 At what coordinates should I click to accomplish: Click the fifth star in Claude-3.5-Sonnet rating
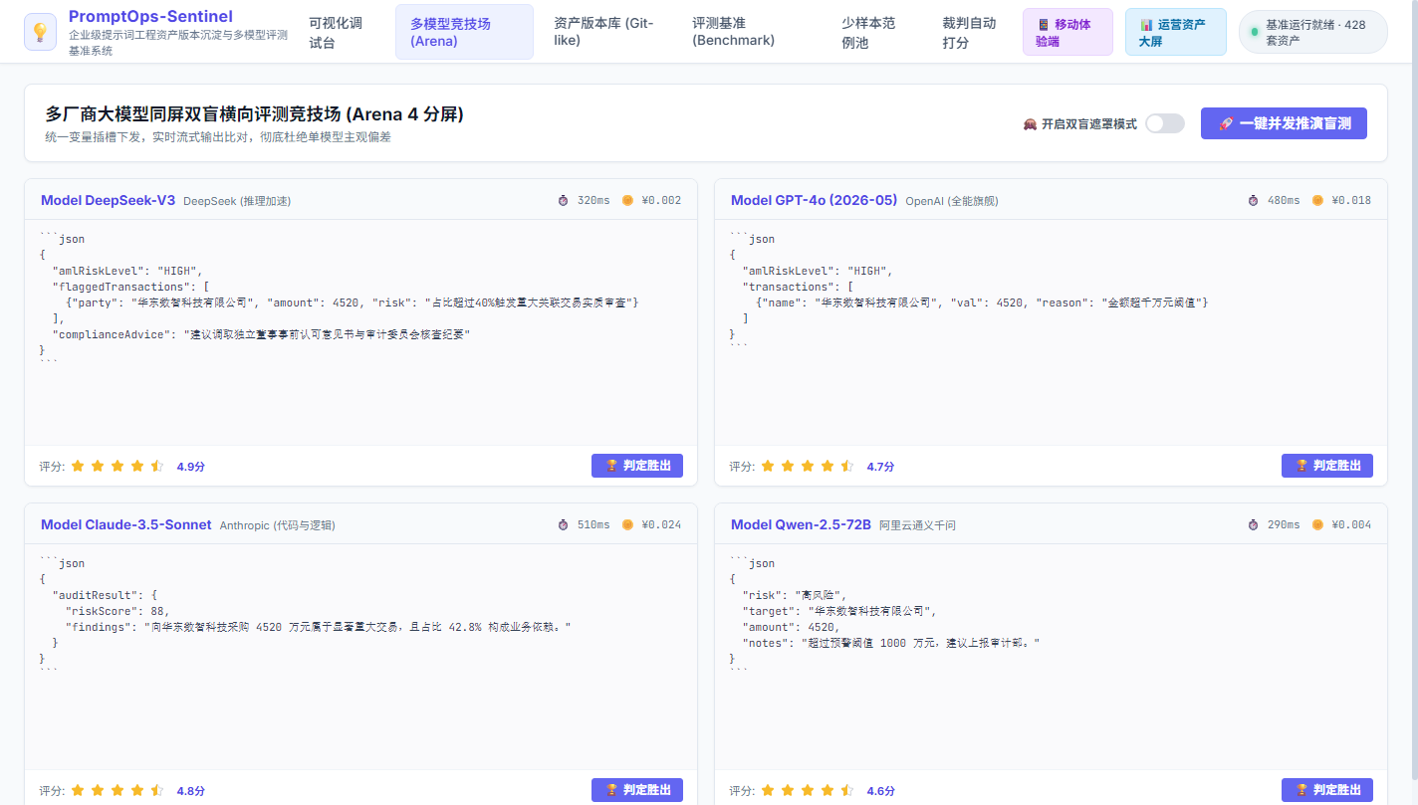click(157, 790)
